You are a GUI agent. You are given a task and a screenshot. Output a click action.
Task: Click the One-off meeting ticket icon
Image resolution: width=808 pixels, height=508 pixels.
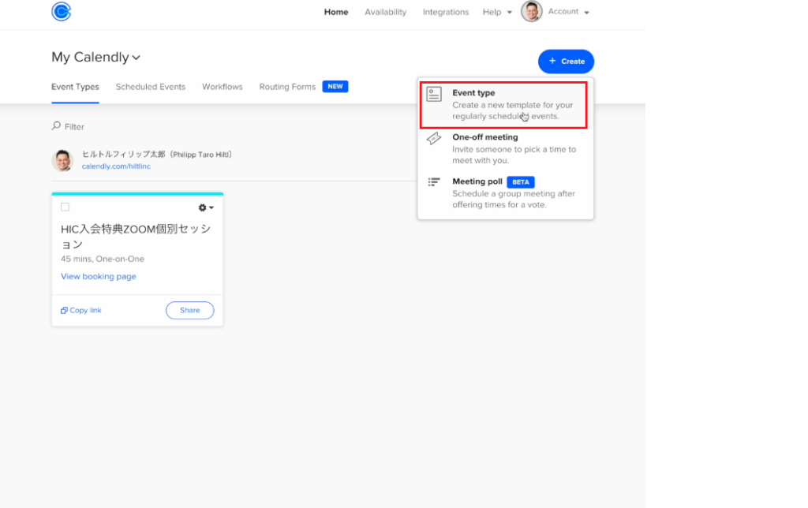click(434, 138)
